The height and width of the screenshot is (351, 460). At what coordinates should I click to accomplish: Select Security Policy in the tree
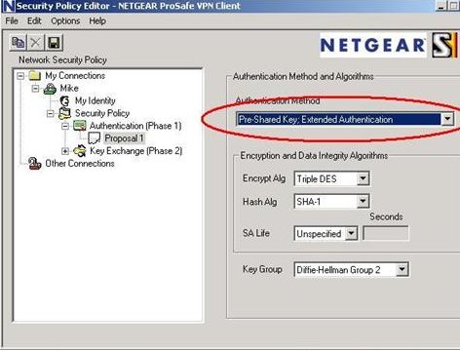coord(102,113)
